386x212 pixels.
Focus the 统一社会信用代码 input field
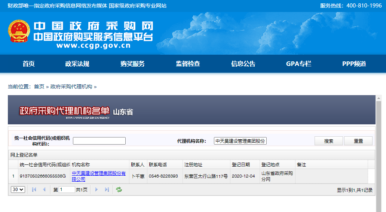99,141
